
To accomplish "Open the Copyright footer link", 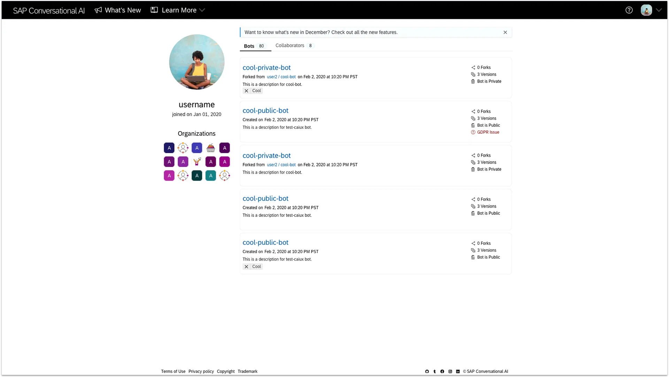I will click(226, 371).
